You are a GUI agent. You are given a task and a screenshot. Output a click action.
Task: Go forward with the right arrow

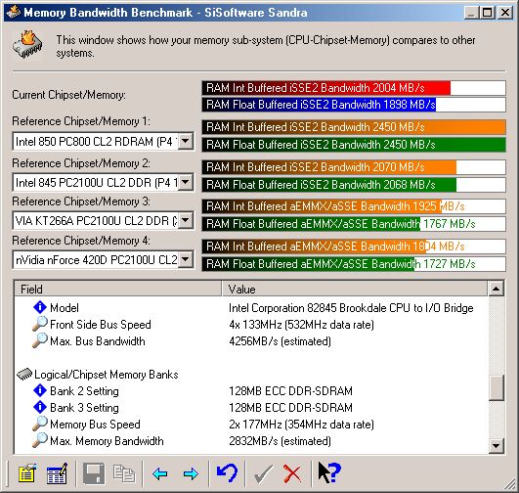coord(191,473)
